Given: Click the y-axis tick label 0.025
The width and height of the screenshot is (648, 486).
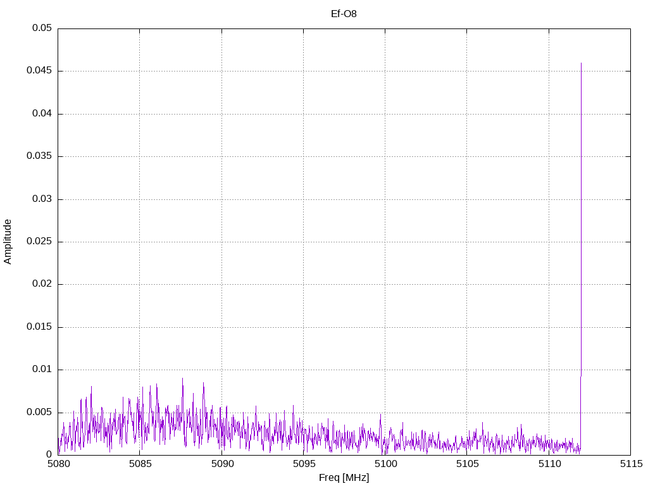Looking at the screenshot, I should 39,241.
